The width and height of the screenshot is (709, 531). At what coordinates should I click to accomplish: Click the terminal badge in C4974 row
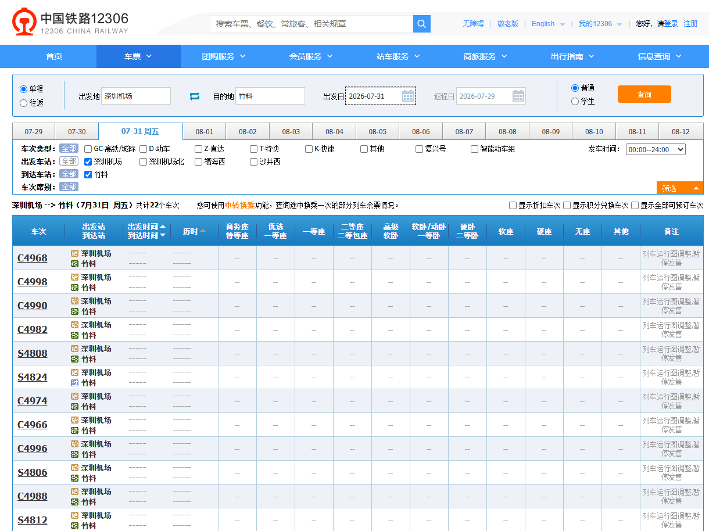(74, 407)
